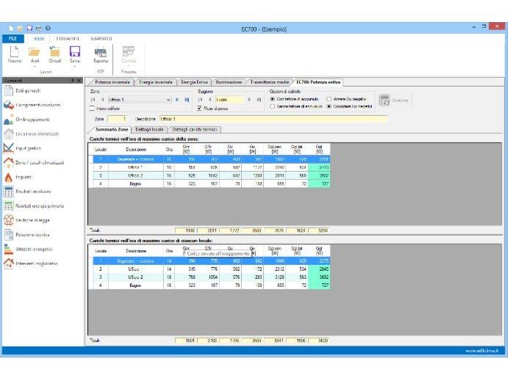Switch to the Potenza invernale tab
This screenshot has height=381, width=508.
pos(112,82)
